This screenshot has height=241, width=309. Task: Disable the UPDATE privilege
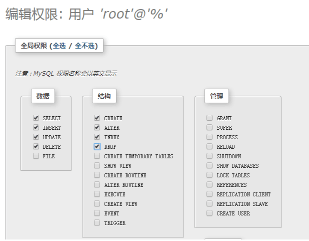tap(36, 137)
